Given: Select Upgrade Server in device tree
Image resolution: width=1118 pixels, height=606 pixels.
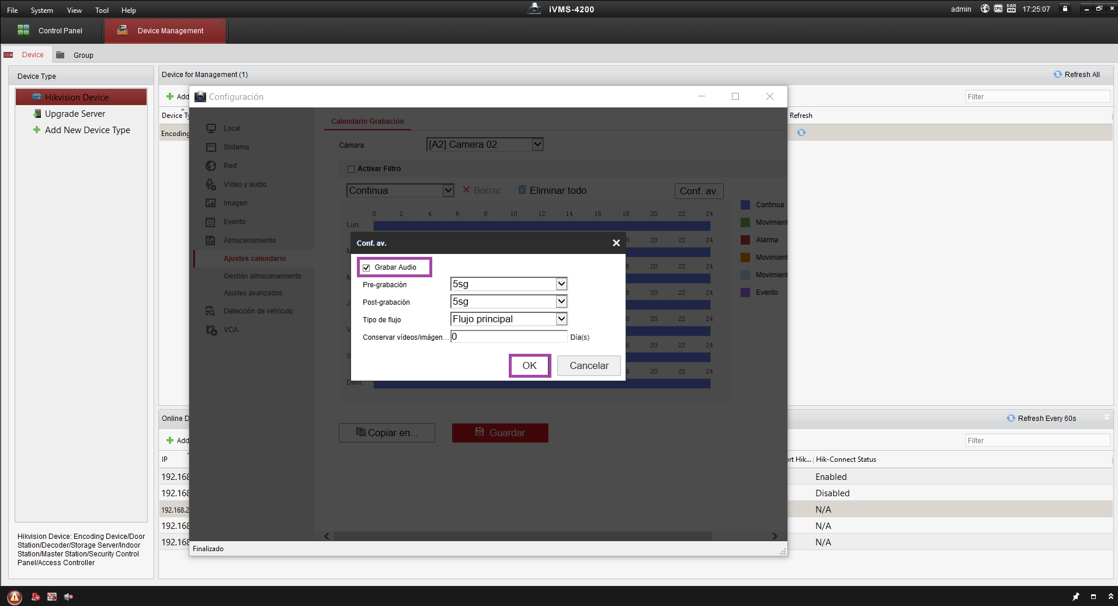Looking at the screenshot, I should (75, 114).
